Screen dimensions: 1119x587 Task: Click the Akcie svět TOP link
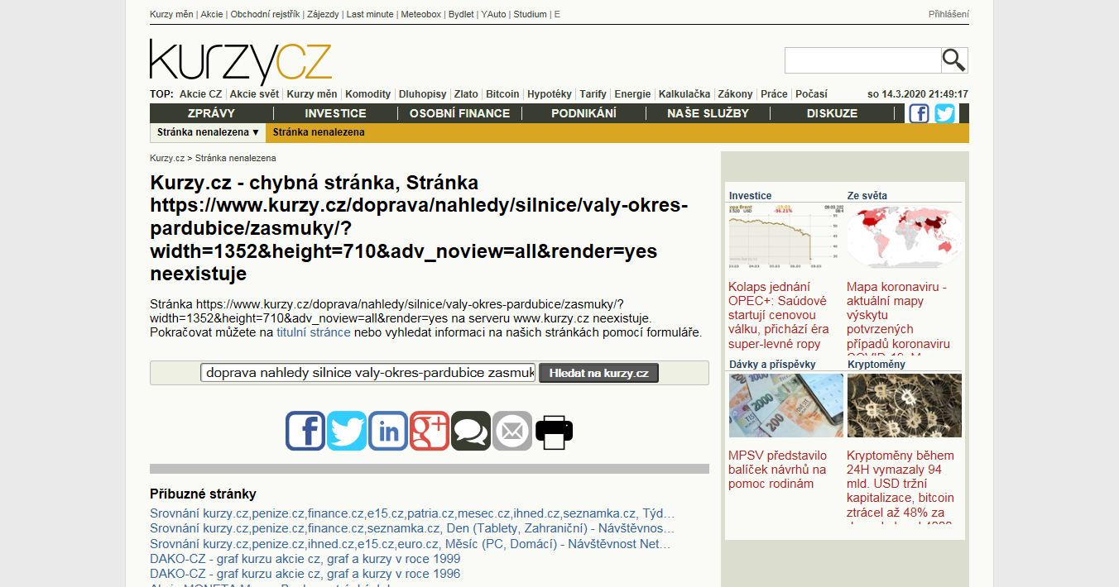point(254,94)
